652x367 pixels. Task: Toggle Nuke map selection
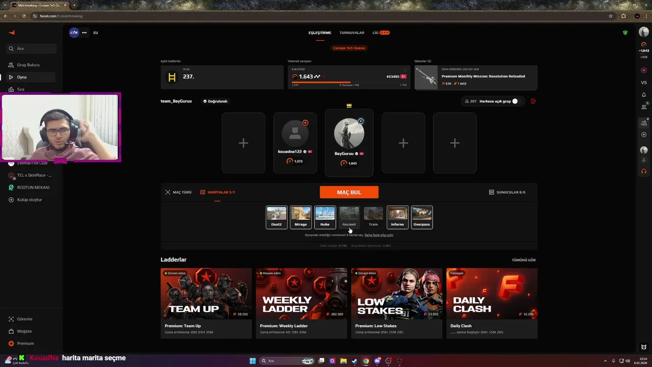[325, 217]
